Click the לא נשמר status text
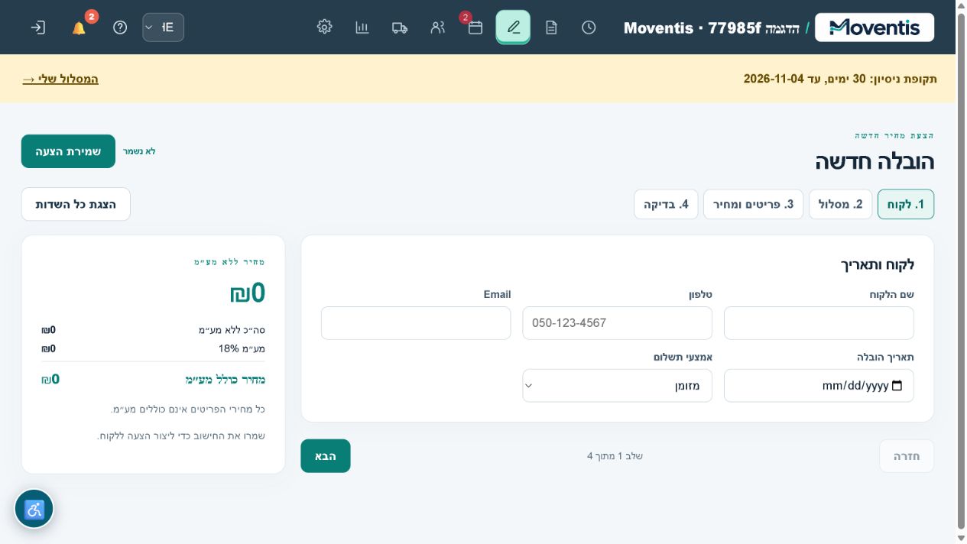 click(x=139, y=151)
